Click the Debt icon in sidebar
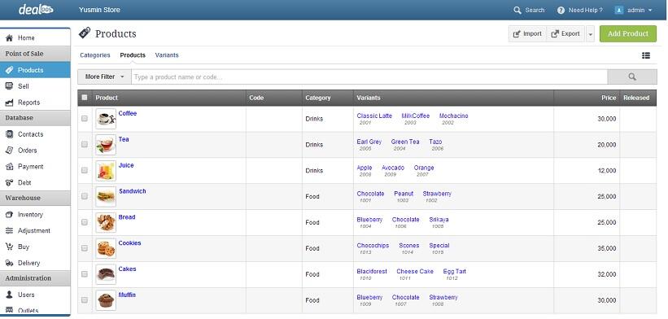The width and height of the screenshot is (668, 319). [9, 183]
